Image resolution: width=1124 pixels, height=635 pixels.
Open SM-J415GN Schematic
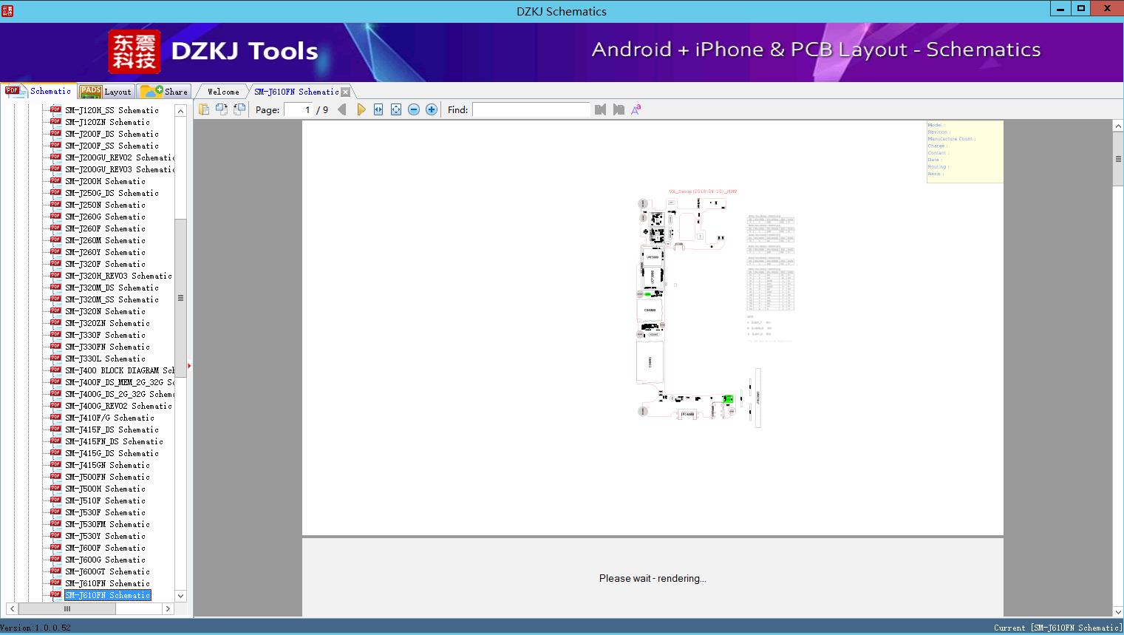tap(107, 465)
